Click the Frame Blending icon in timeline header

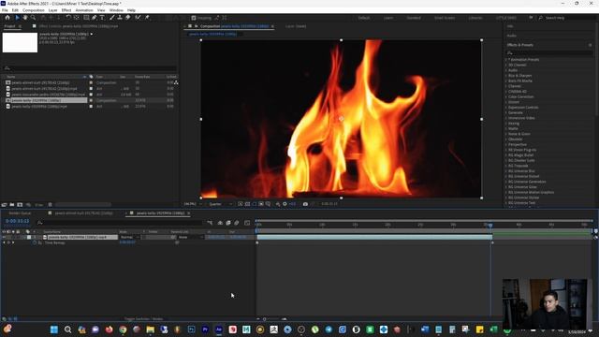click(x=228, y=223)
